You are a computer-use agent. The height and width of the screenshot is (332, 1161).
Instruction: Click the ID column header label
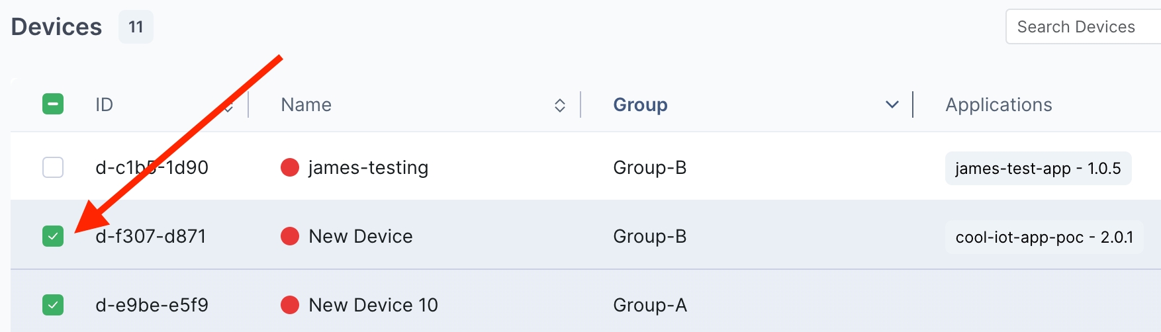104,104
